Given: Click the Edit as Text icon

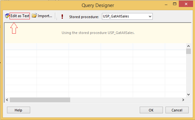Looking at the screenshot, I should 7,16.
